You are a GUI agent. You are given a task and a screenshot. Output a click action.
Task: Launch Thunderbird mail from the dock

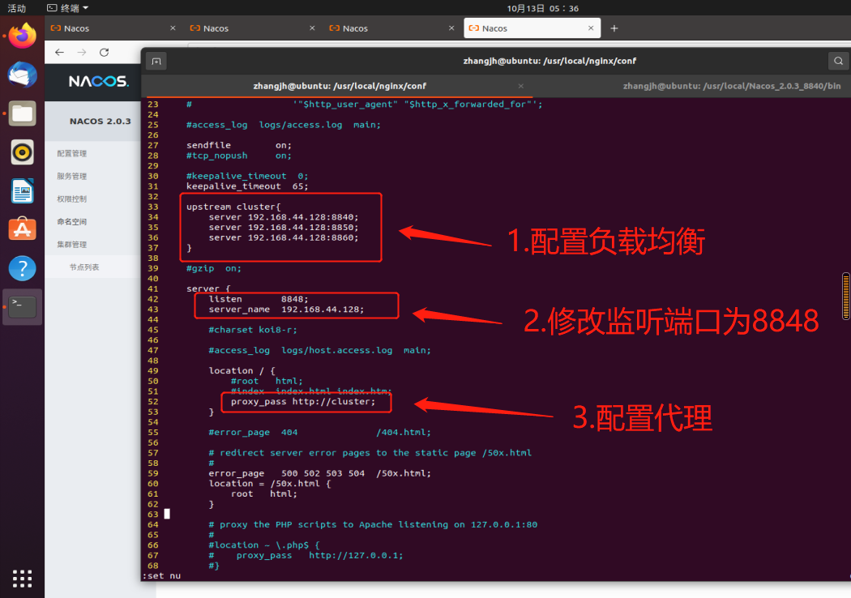click(x=22, y=75)
